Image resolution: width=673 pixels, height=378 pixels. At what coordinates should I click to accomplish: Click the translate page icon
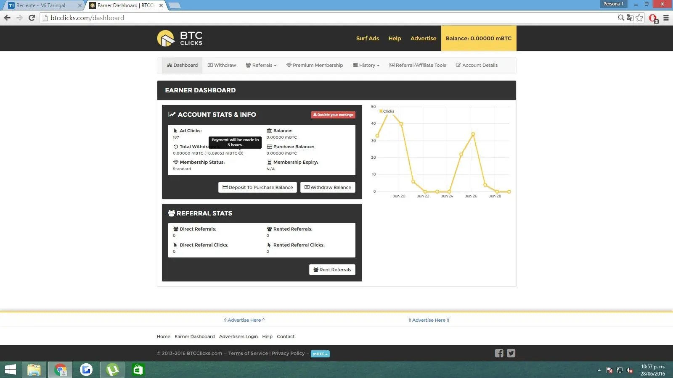point(630,18)
